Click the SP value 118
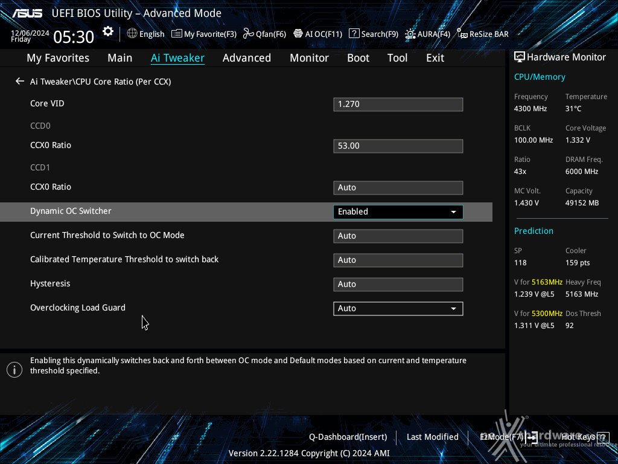Image resolution: width=618 pixels, height=464 pixels. tap(520, 263)
